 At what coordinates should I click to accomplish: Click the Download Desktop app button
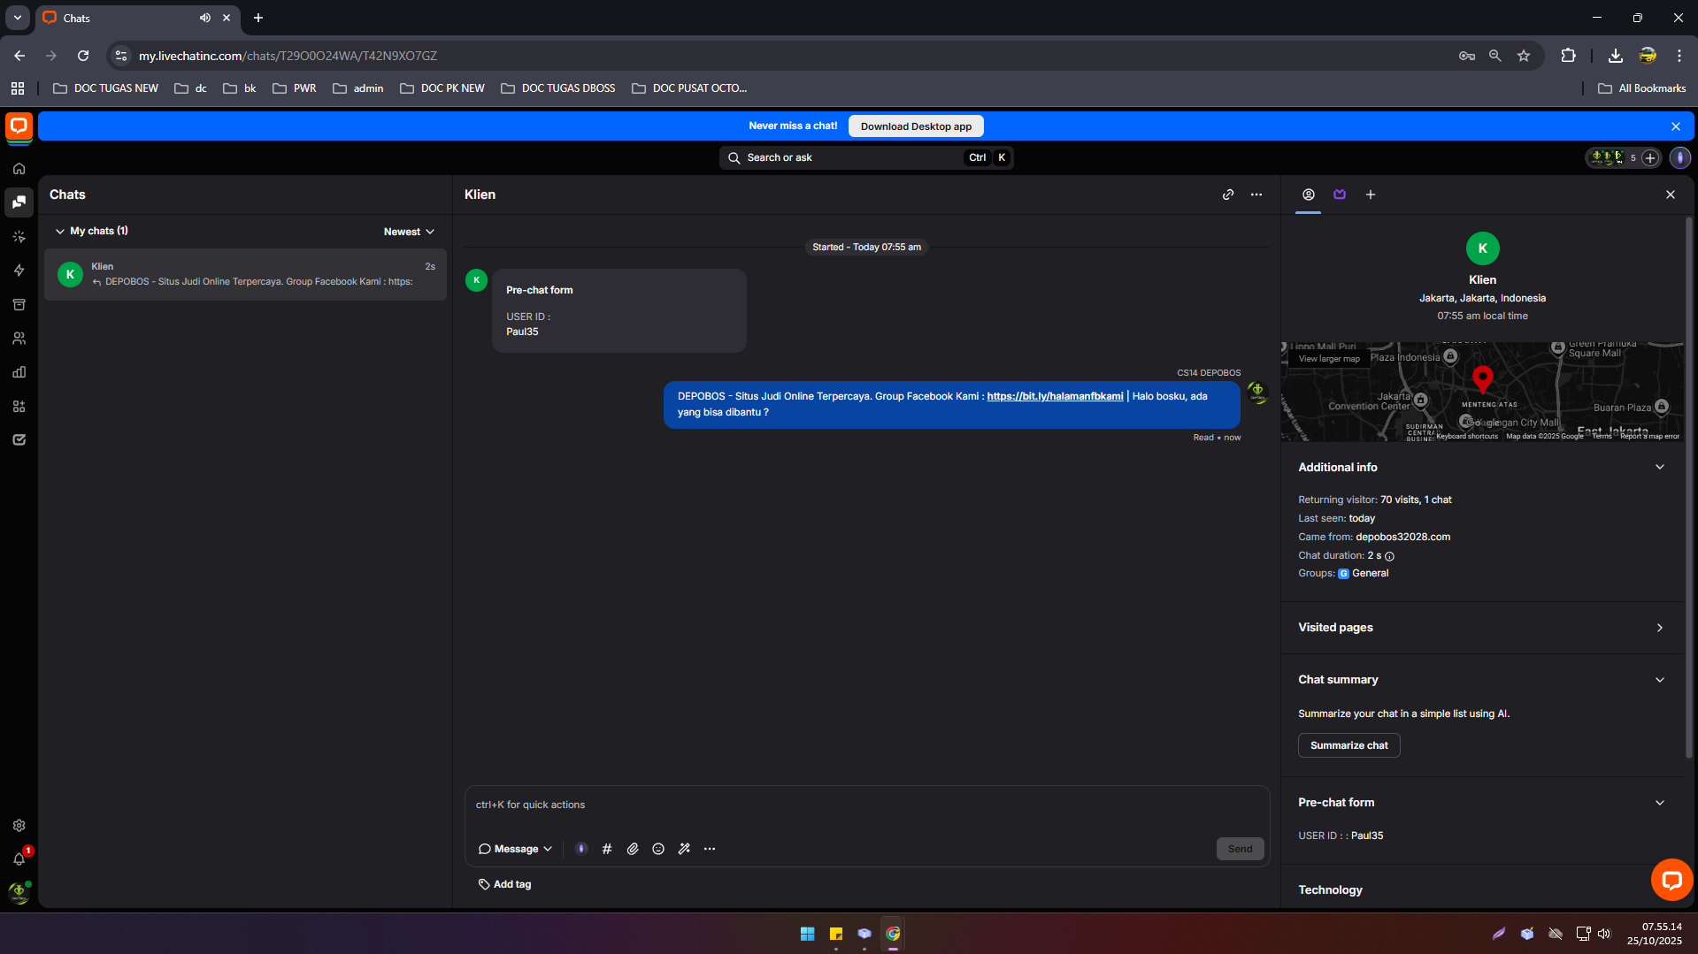[916, 126]
